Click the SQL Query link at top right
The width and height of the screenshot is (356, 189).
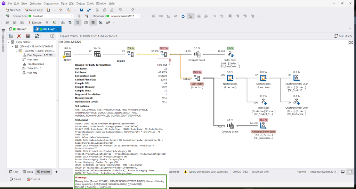343,36
